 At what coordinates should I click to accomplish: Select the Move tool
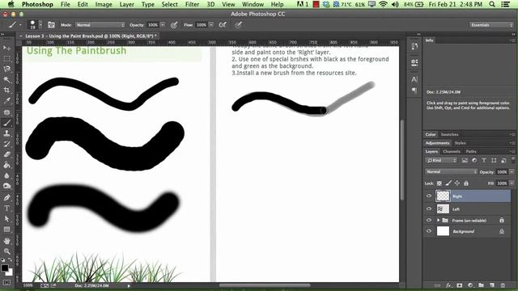click(x=6, y=48)
